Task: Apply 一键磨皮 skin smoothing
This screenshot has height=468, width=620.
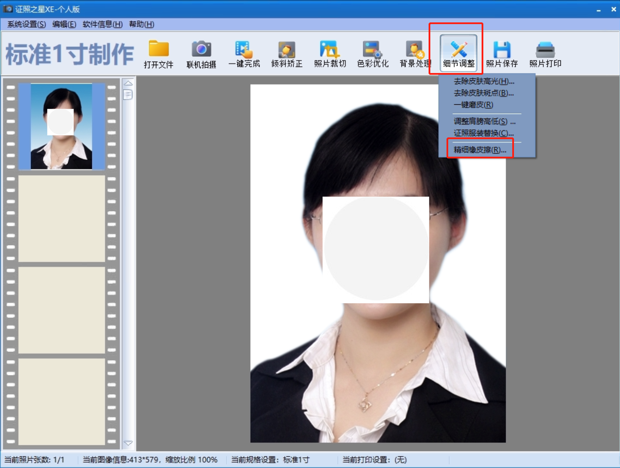Action: 473,105
